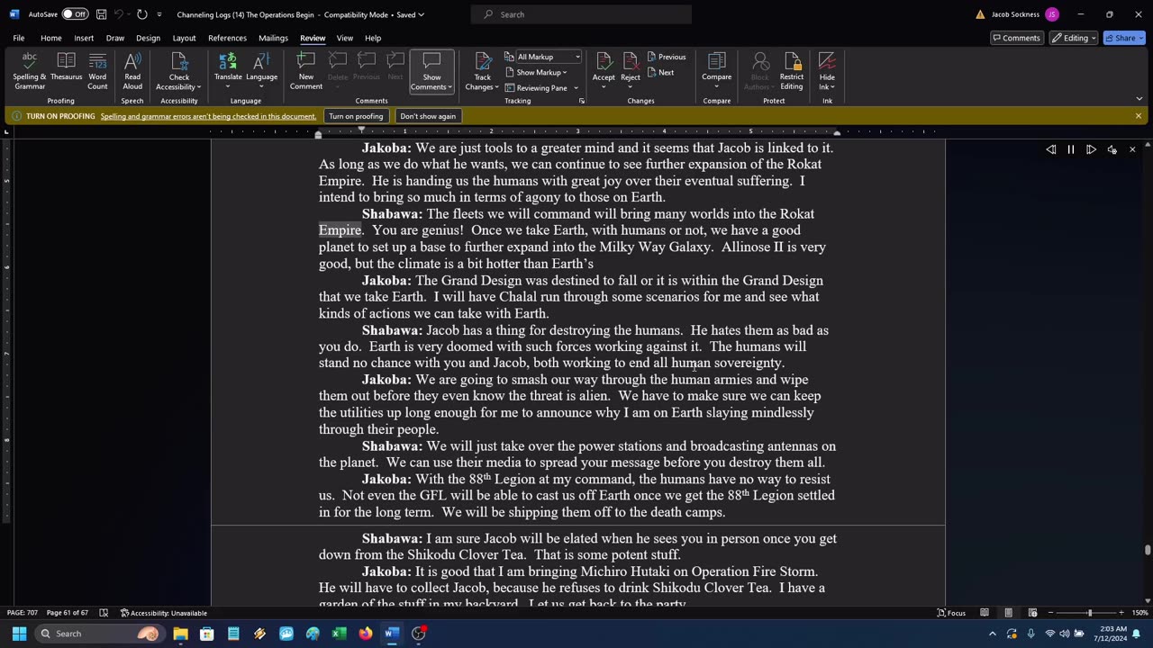Zoom in with the plus button
1153x648 pixels.
click(1121, 613)
